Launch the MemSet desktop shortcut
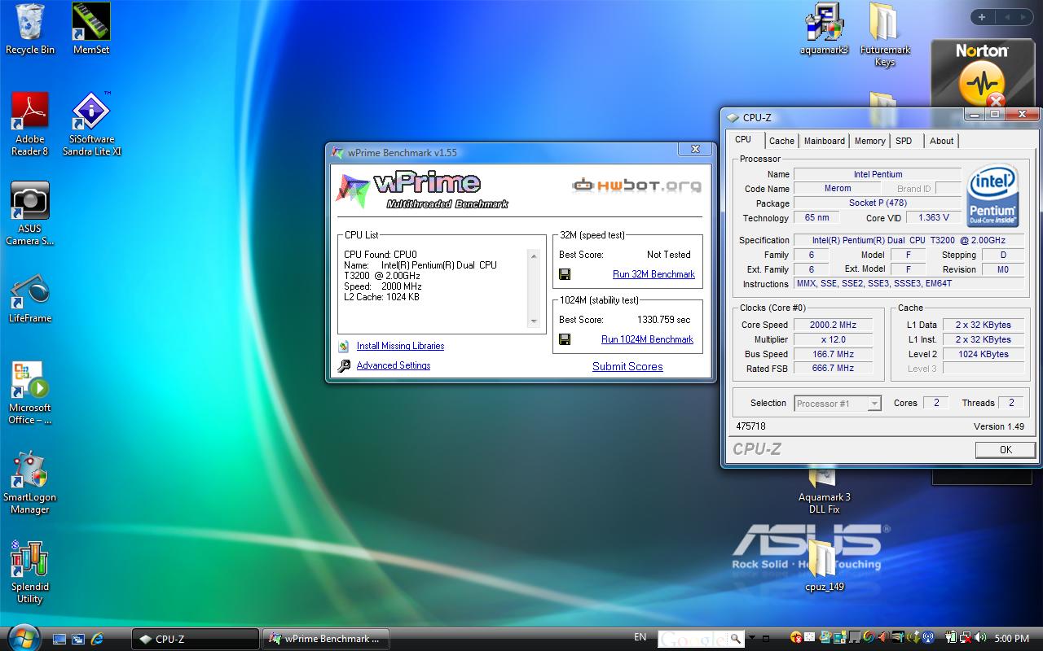1043x651 pixels. 90,29
